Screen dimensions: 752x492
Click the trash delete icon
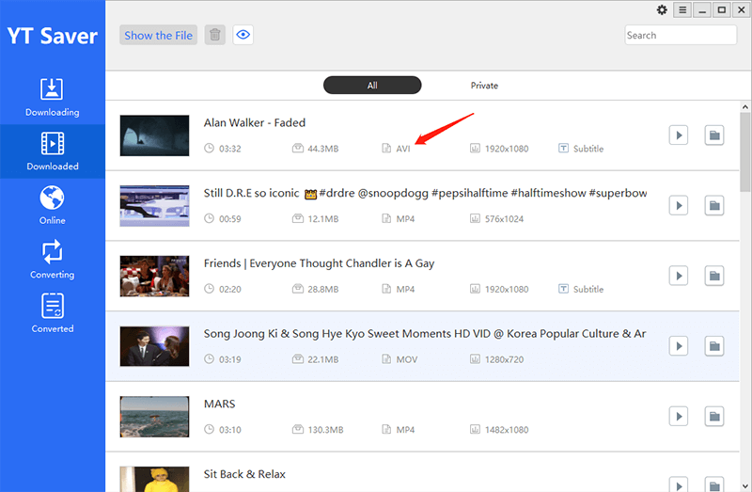[x=215, y=35]
